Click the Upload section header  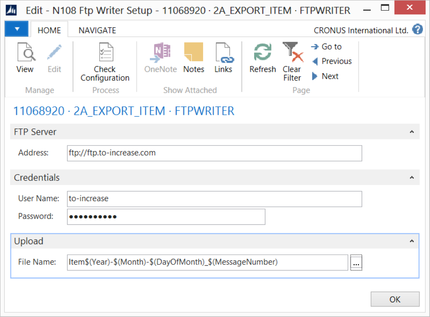click(x=215, y=241)
